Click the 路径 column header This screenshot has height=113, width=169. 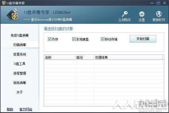click(x=85, y=57)
